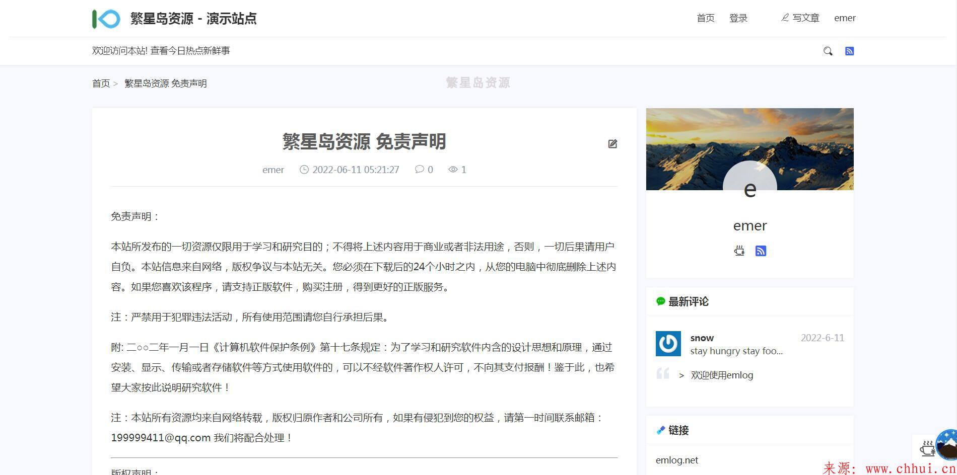This screenshot has height=475, width=957.
Task: Open the emlog.net link
Action: [x=677, y=460]
